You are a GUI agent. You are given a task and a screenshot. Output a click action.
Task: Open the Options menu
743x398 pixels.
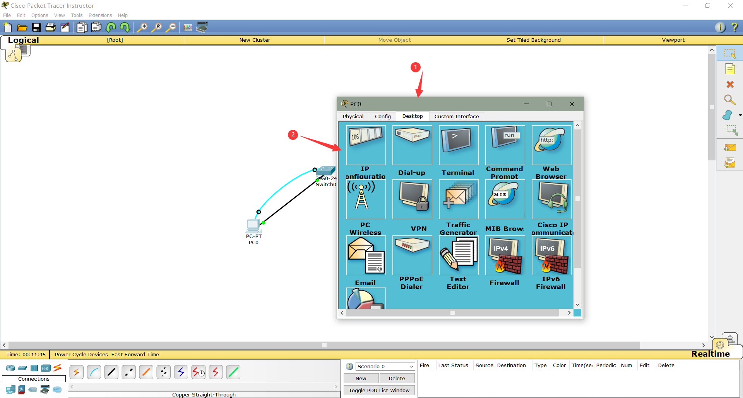pos(39,15)
